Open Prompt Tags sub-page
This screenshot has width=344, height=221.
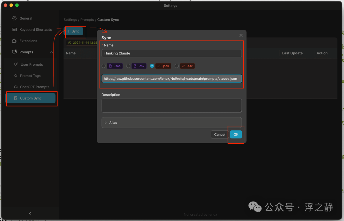click(27, 76)
